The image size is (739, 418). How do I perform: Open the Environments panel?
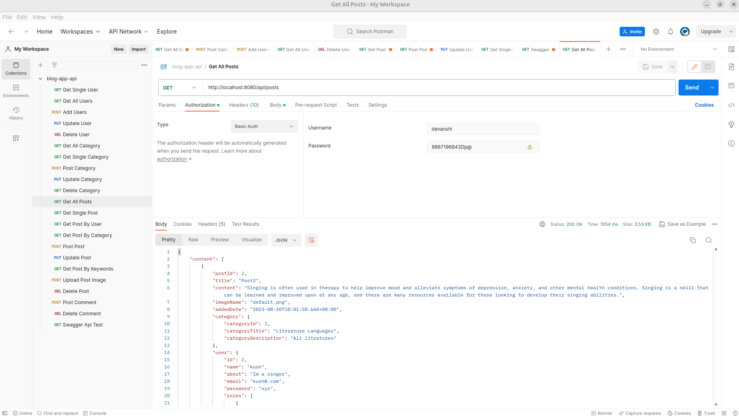point(16,91)
